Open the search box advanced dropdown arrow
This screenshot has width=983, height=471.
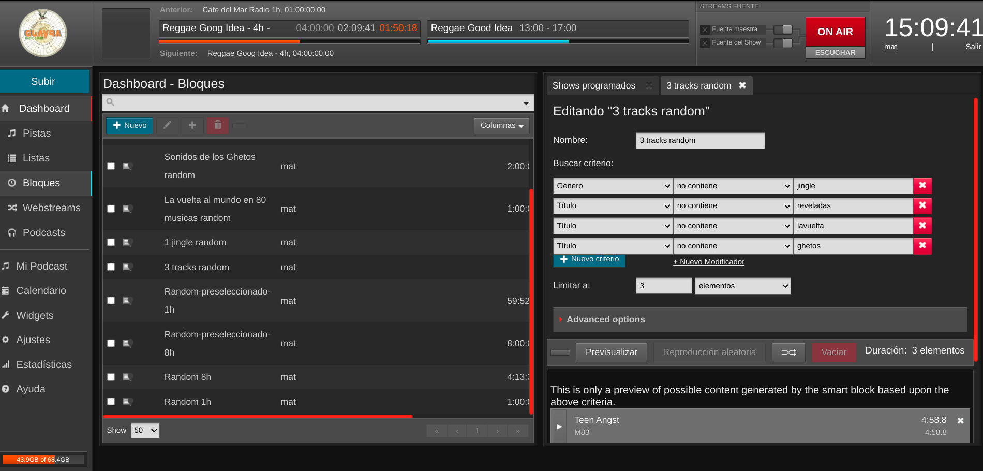tap(526, 104)
